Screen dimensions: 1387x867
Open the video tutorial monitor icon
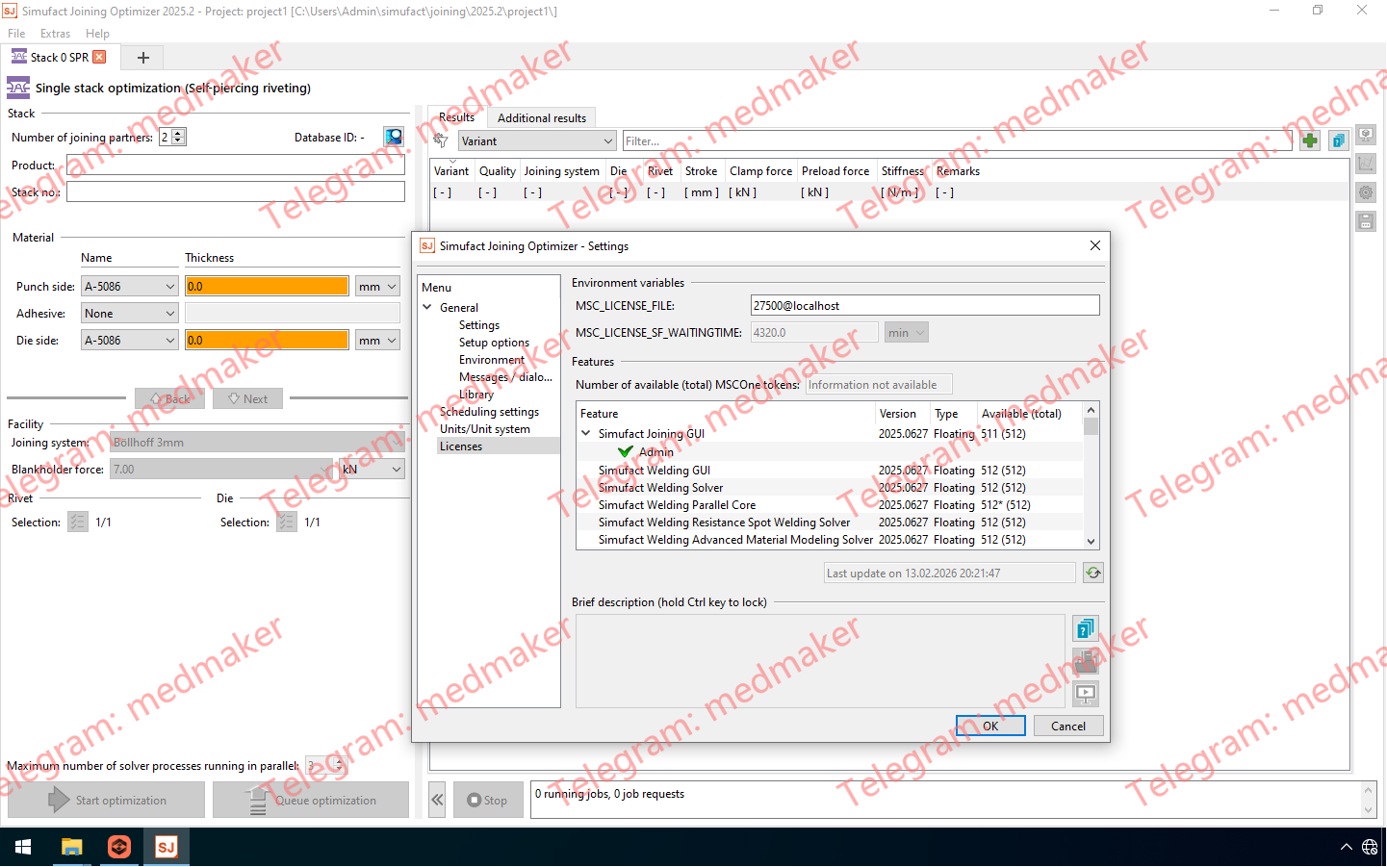coord(1085,693)
